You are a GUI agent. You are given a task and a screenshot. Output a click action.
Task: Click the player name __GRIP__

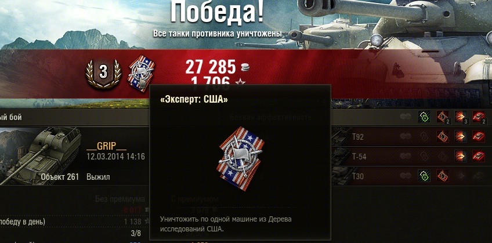tap(107, 146)
